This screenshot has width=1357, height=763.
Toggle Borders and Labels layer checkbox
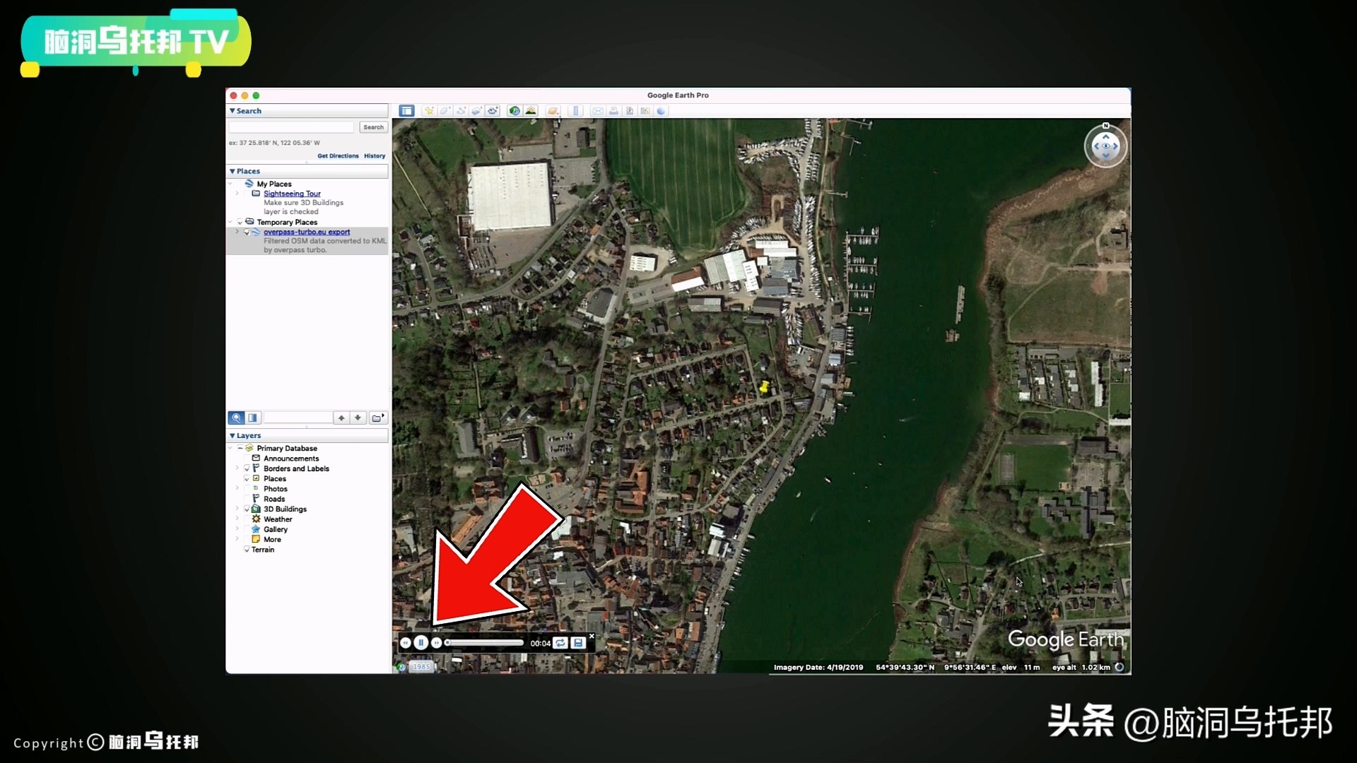247,469
